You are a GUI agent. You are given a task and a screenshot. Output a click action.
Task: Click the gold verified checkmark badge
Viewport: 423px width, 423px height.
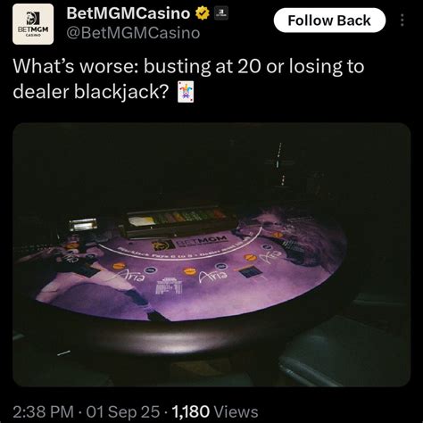203,13
